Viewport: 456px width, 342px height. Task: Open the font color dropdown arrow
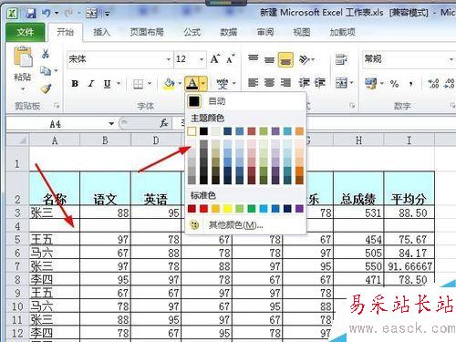[203, 84]
